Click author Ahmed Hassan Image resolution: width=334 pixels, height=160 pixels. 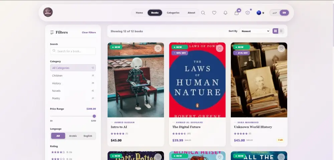[124, 122]
